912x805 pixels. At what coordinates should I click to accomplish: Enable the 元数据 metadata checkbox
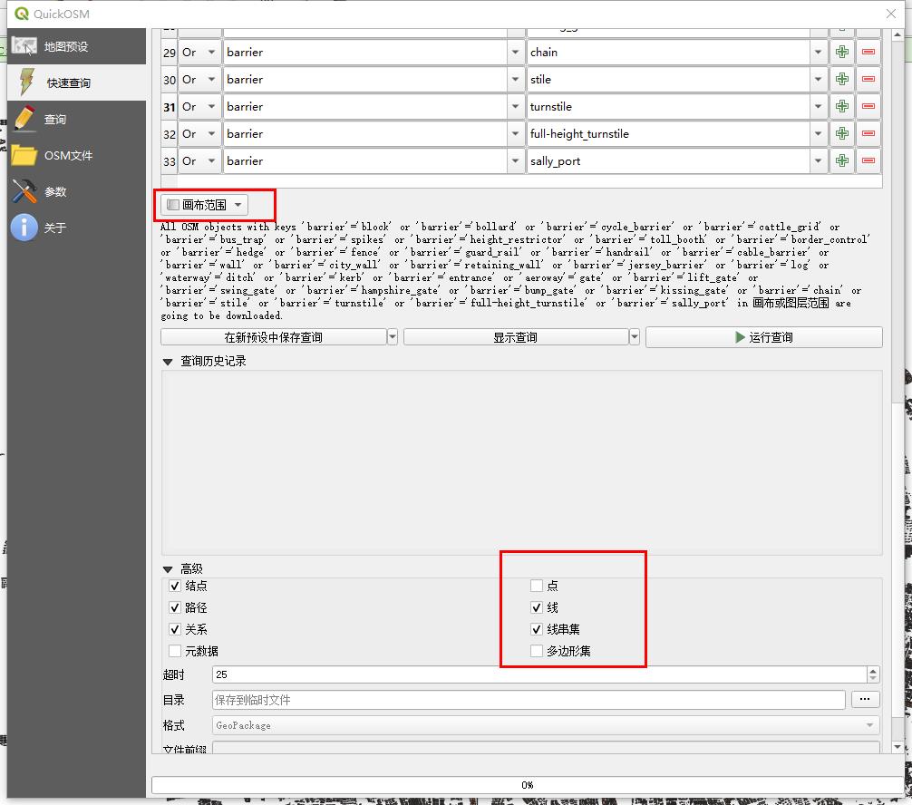pos(174,651)
